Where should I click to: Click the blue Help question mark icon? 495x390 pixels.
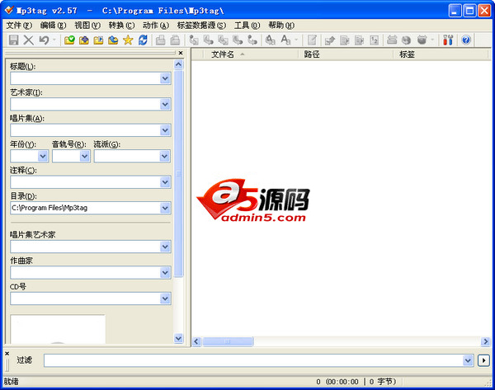click(x=466, y=40)
